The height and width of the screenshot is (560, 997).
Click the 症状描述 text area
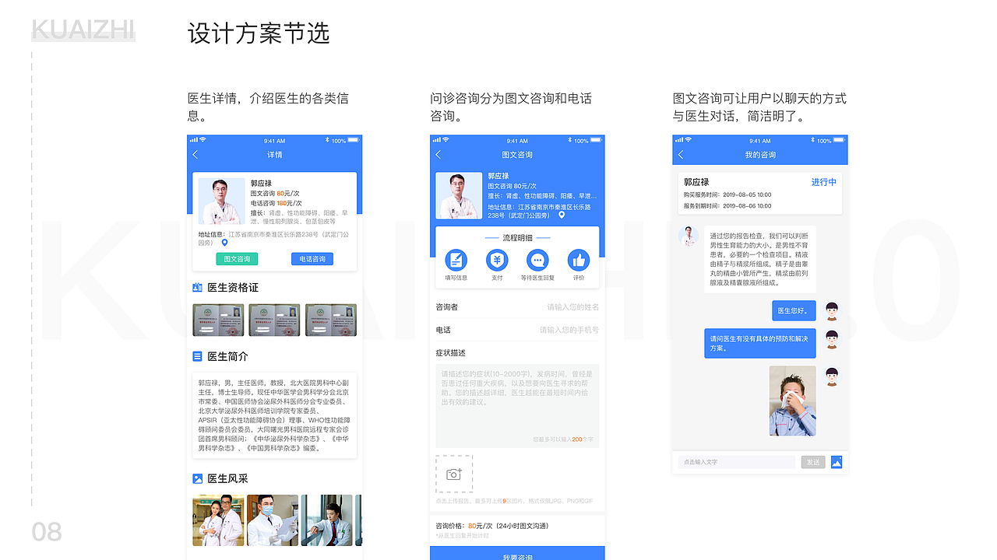pos(517,406)
